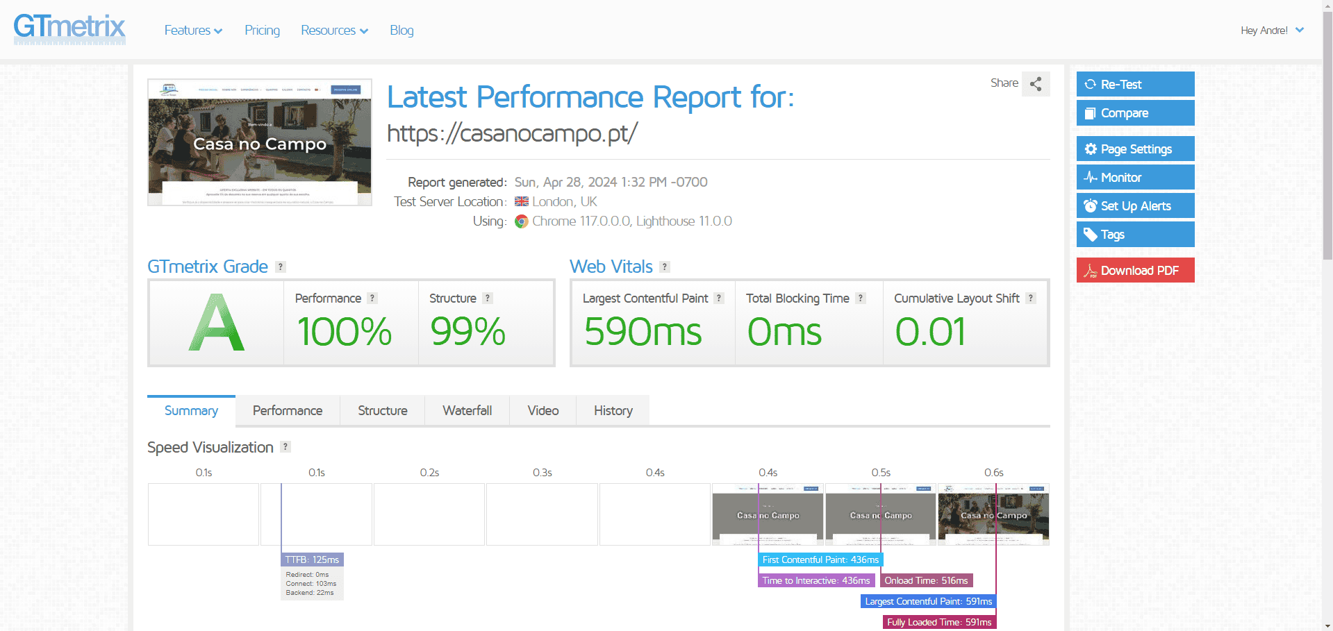Click help icon beside GTmetrix Grade
This screenshot has height=631, width=1333.
click(281, 267)
